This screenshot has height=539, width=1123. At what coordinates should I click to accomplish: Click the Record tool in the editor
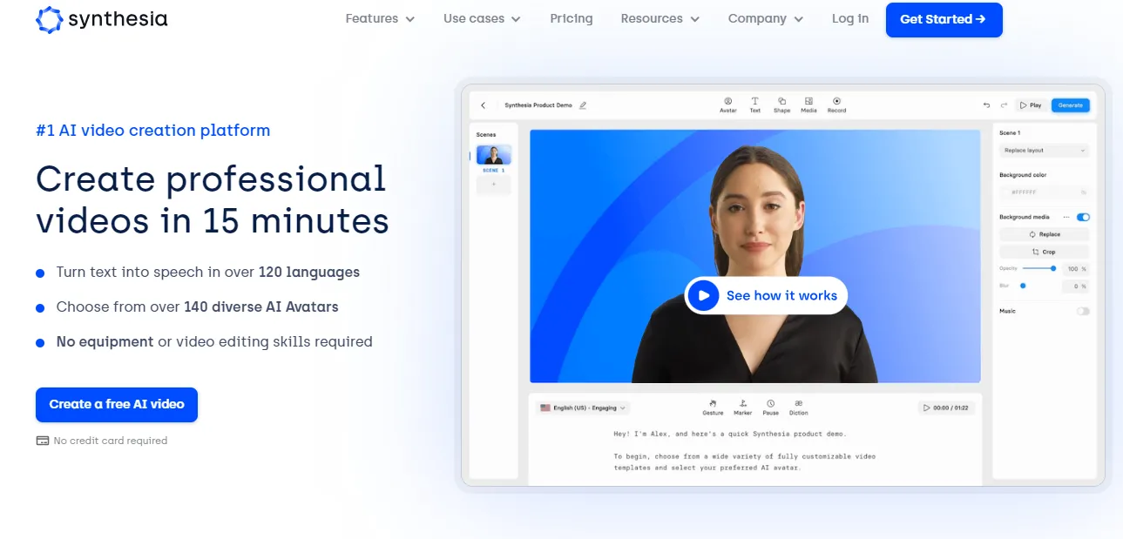(x=836, y=104)
